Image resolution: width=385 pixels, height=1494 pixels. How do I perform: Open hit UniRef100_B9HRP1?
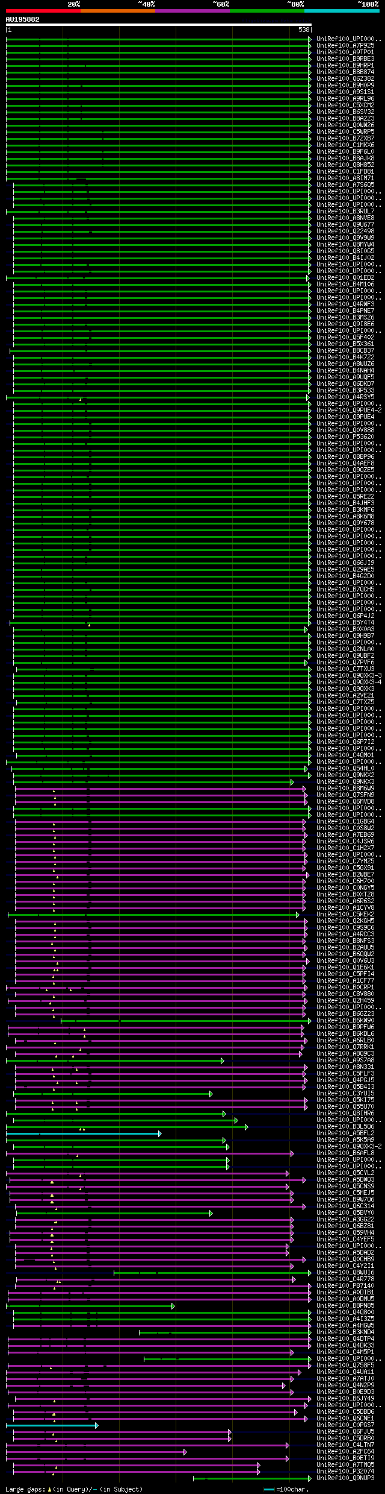point(345,65)
